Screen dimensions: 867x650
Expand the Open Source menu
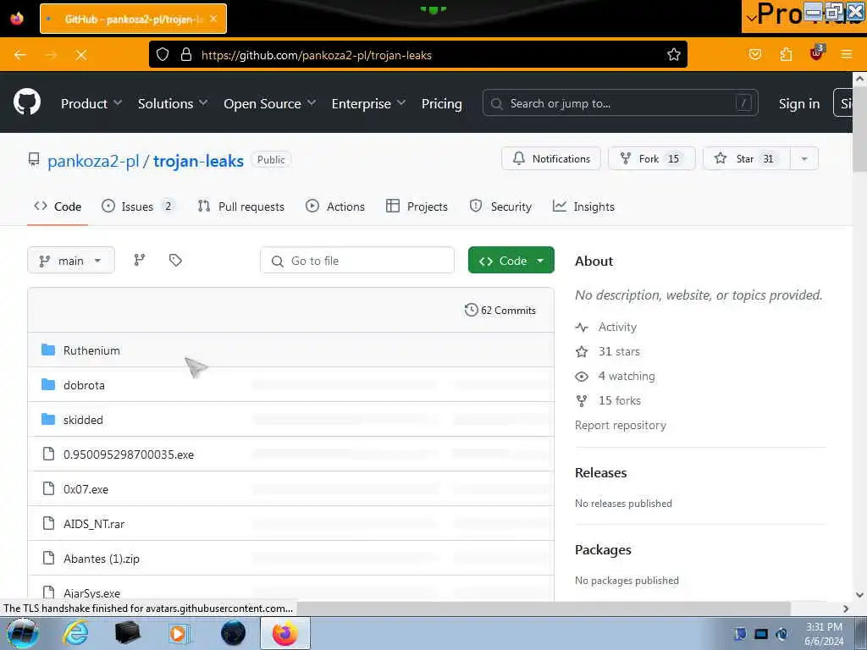(x=270, y=103)
